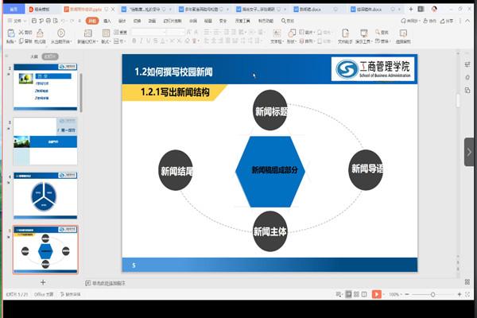Switch to the Outline tab in slide panel
The image size is (477, 318).
(33, 56)
